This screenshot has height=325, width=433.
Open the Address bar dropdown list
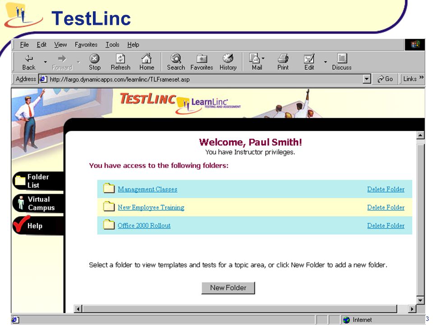pos(366,79)
